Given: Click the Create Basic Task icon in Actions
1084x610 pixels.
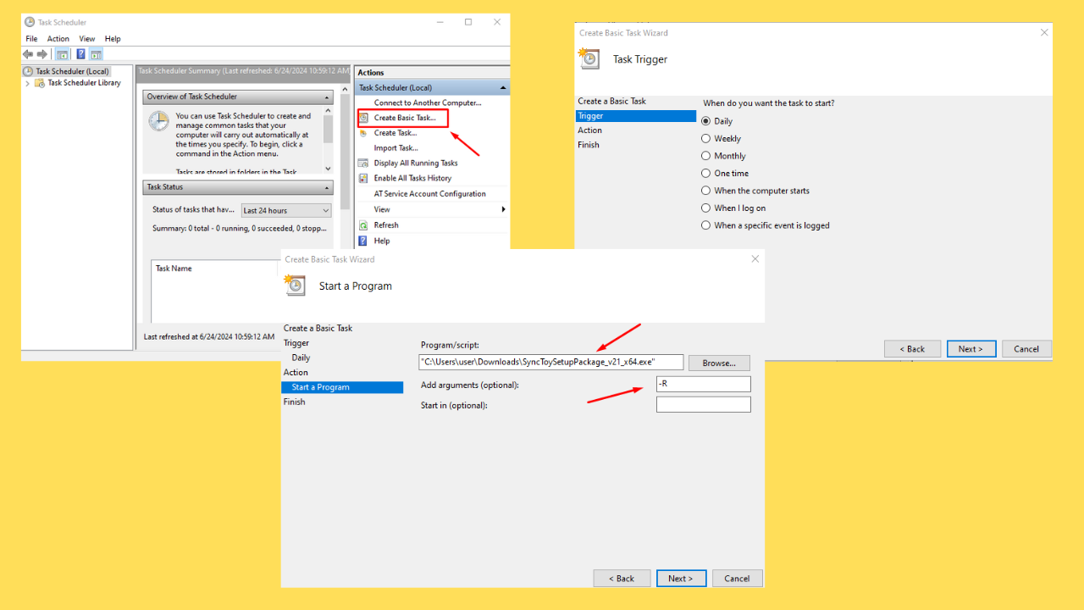Looking at the screenshot, I should [364, 118].
